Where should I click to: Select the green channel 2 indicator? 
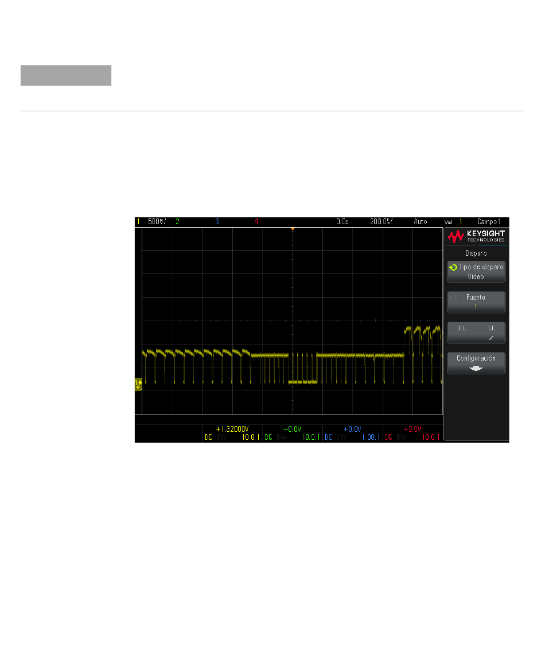coord(177,221)
